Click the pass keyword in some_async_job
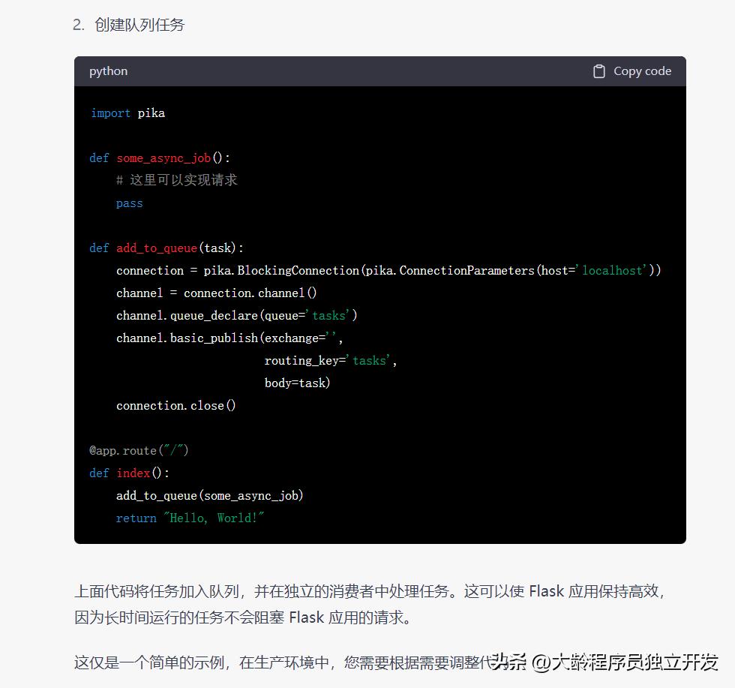735x688 pixels. click(128, 203)
